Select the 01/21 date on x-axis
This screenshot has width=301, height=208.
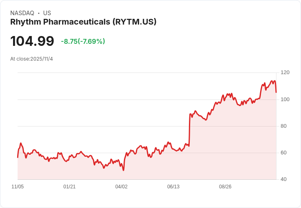[x=70, y=187]
